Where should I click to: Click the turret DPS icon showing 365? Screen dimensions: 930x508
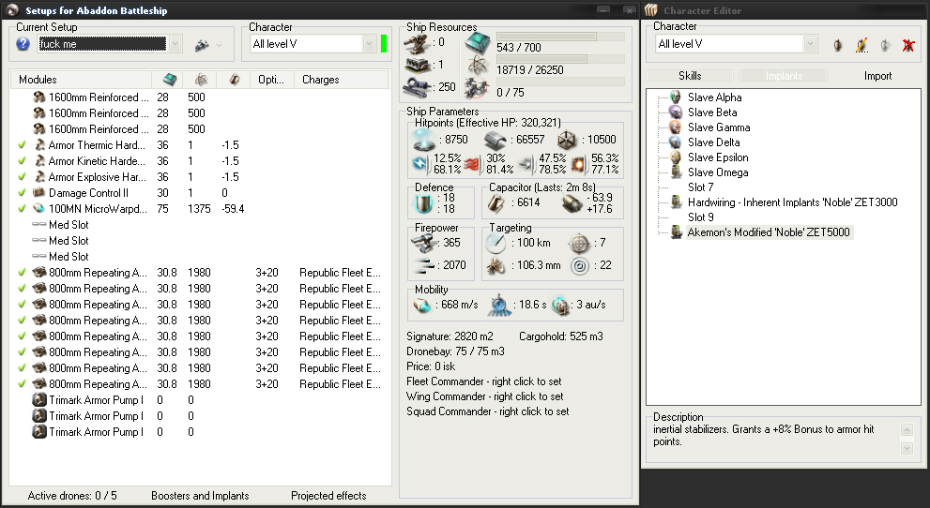pyautogui.click(x=423, y=243)
